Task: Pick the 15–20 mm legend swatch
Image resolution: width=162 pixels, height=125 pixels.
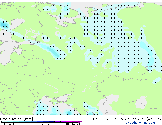Action: pos(40,122)
